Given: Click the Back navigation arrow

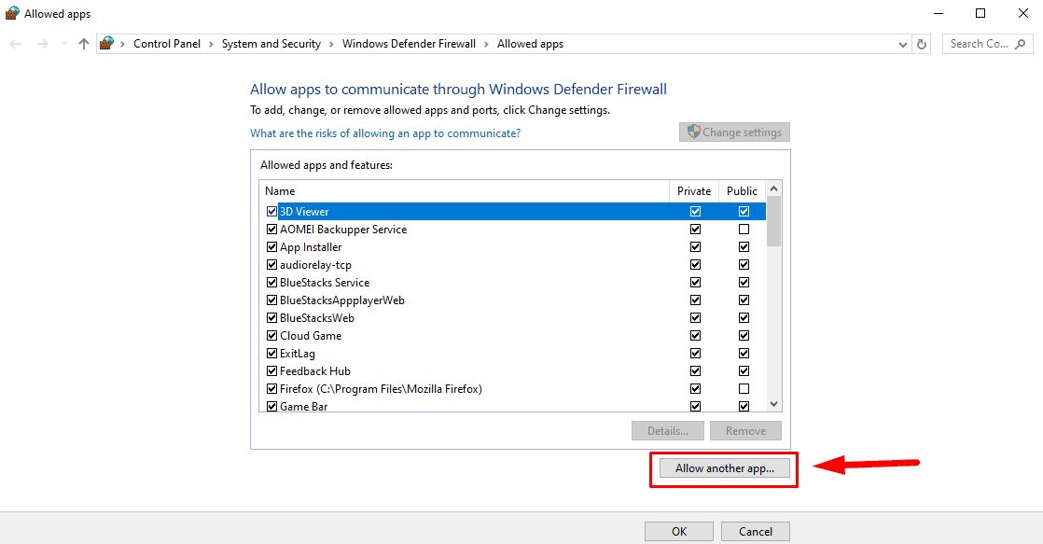Looking at the screenshot, I should [16, 44].
